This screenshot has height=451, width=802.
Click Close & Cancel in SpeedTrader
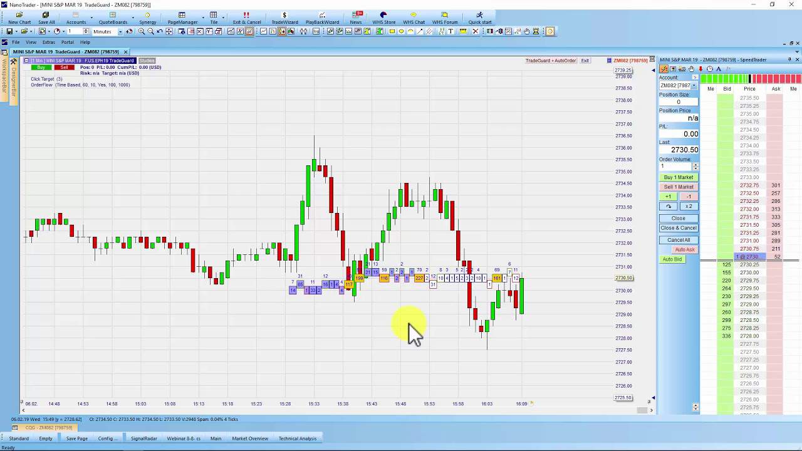pos(679,228)
